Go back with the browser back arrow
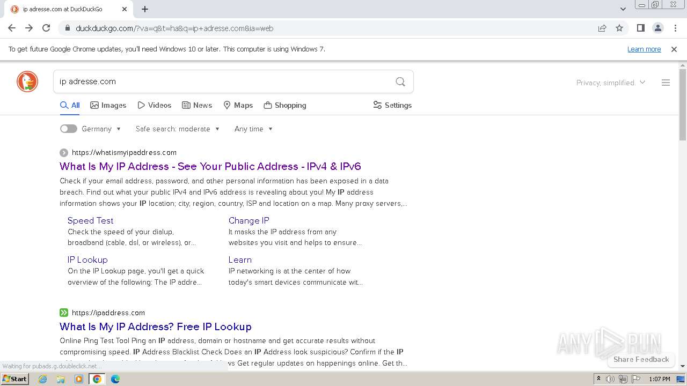Screen dimensions: 687x386 pyautogui.click(x=12, y=28)
